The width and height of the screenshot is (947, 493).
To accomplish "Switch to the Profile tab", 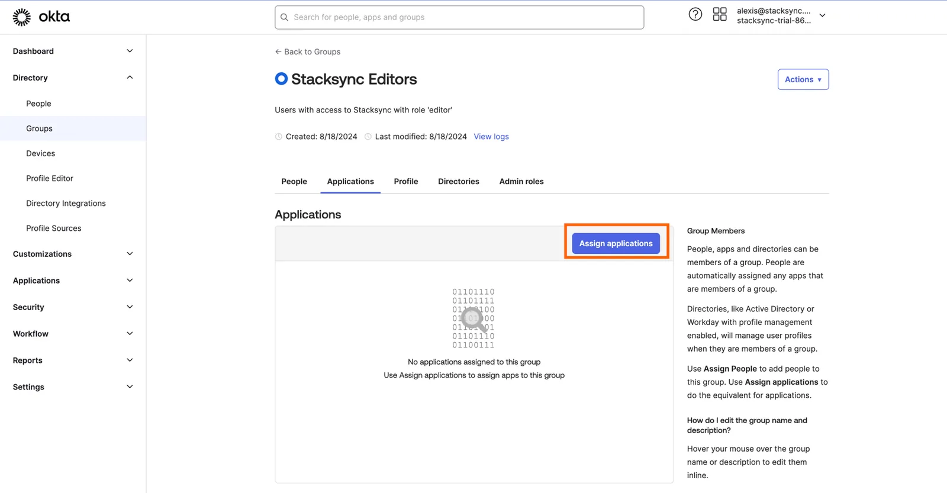I will [x=406, y=182].
